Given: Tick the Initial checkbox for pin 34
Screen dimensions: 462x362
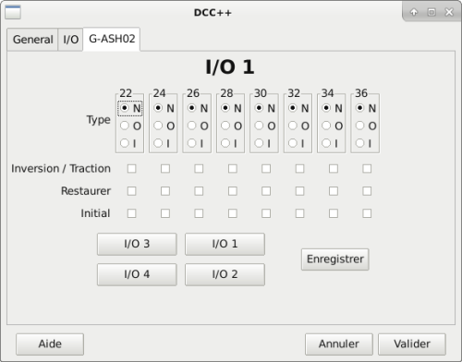Looking at the screenshot, I should 334,213.
